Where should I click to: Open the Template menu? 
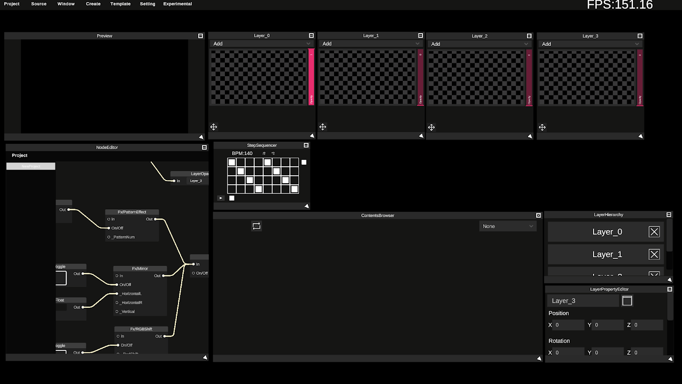click(120, 4)
